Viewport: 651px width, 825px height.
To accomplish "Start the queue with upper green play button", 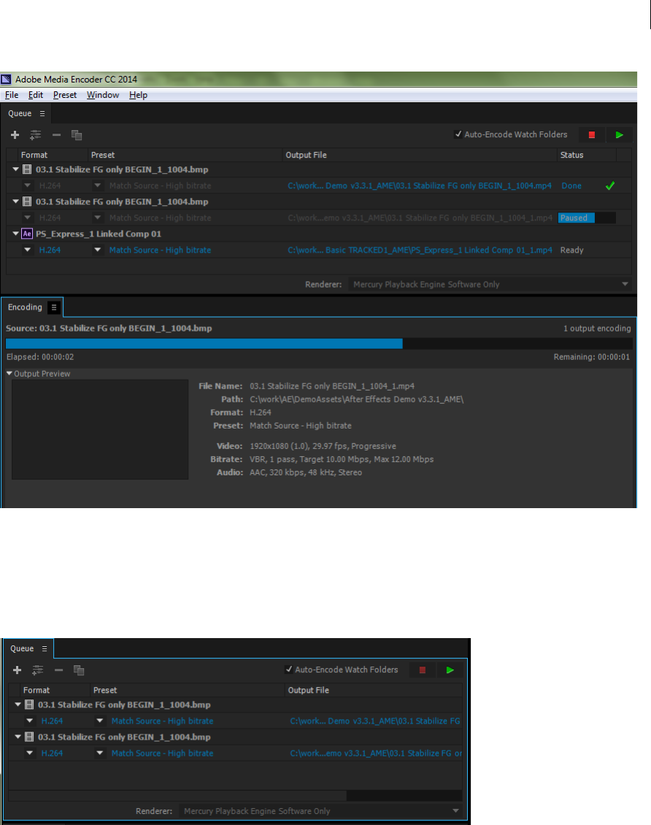I will pyautogui.click(x=619, y=135).
